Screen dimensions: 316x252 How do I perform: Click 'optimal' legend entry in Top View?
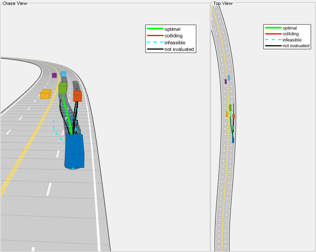pos(290,28)
